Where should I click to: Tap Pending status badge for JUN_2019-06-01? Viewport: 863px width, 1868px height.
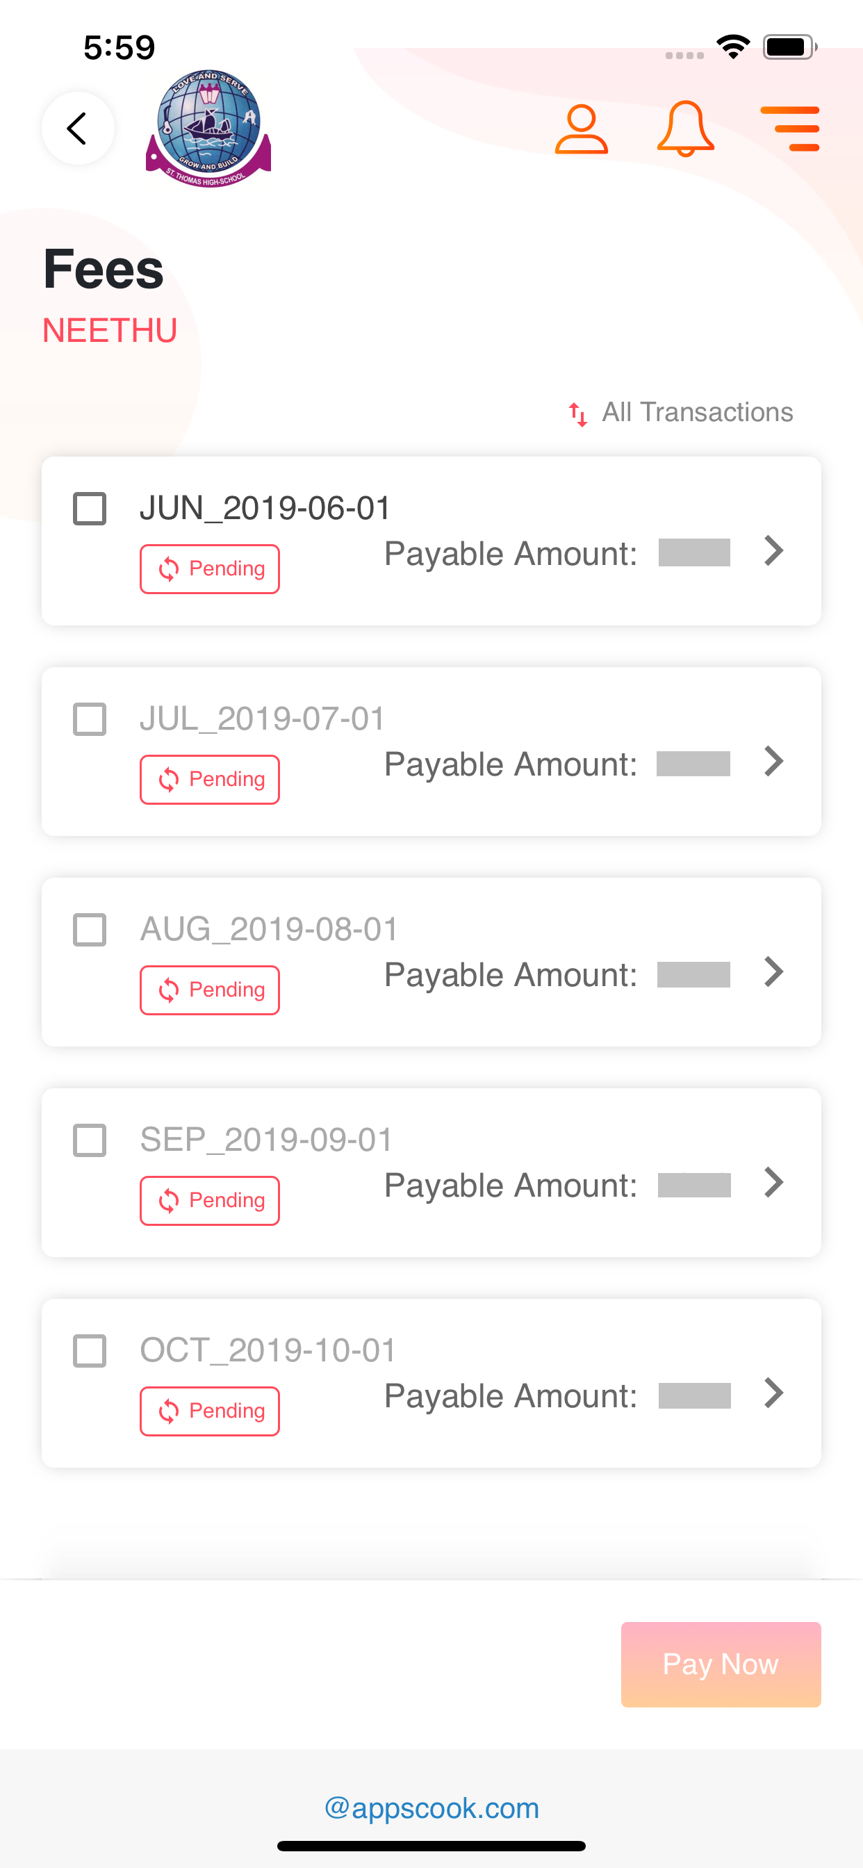pyautogui.click(x=210, y=569)
